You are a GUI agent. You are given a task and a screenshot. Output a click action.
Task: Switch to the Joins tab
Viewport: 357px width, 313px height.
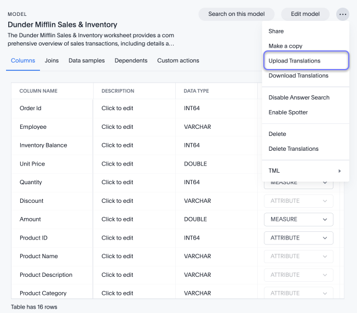[51, 60]
